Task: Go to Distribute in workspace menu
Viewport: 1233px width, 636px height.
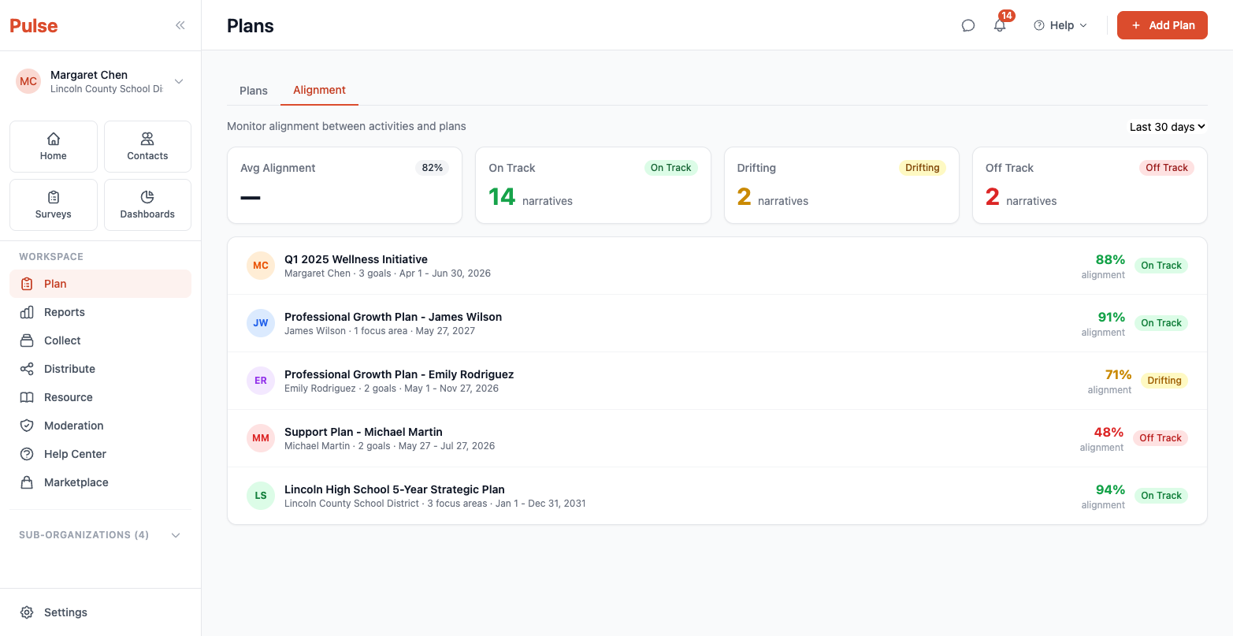Action: point(100,369)
